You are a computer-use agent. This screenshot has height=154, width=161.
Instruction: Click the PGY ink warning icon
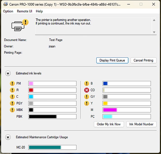(x=12, y=103)
